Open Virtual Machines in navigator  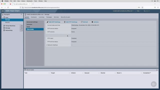click(10, 26)
